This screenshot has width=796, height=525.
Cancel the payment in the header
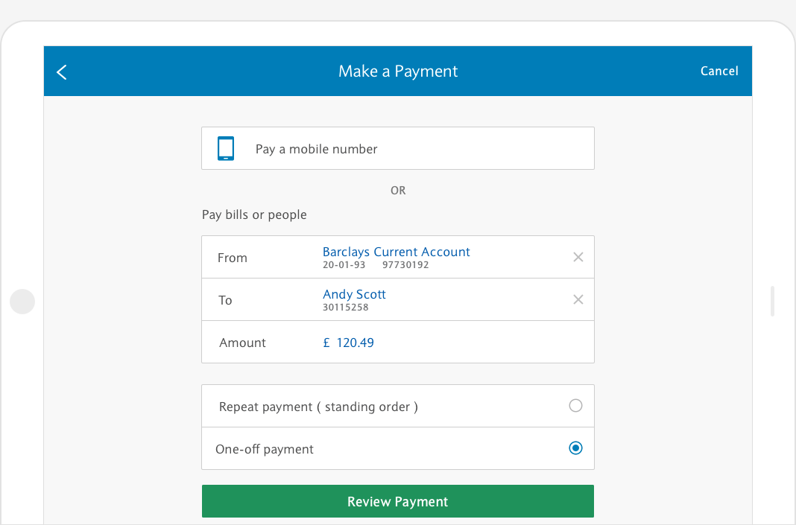tap(718, 71)
